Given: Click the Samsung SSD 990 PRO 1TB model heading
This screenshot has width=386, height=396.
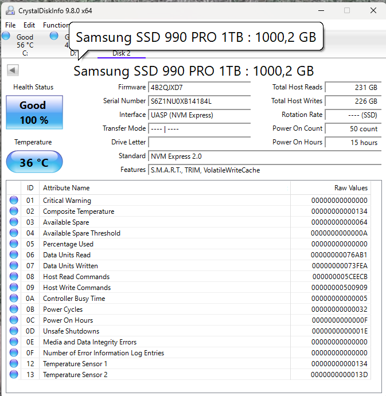Looking at the screenshot, I should 194,71.
